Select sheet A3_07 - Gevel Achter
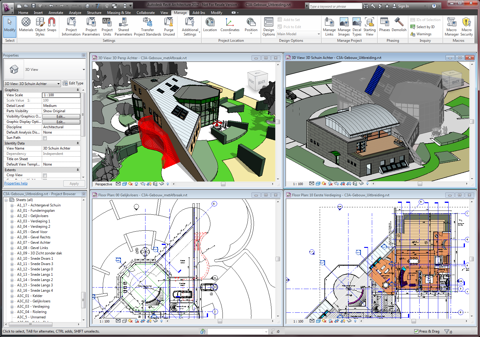 coord(34,243)
